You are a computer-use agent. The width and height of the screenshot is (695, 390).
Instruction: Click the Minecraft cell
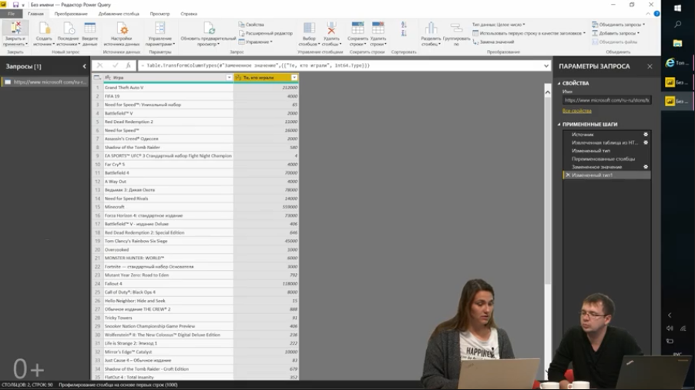tap(169, 207)
